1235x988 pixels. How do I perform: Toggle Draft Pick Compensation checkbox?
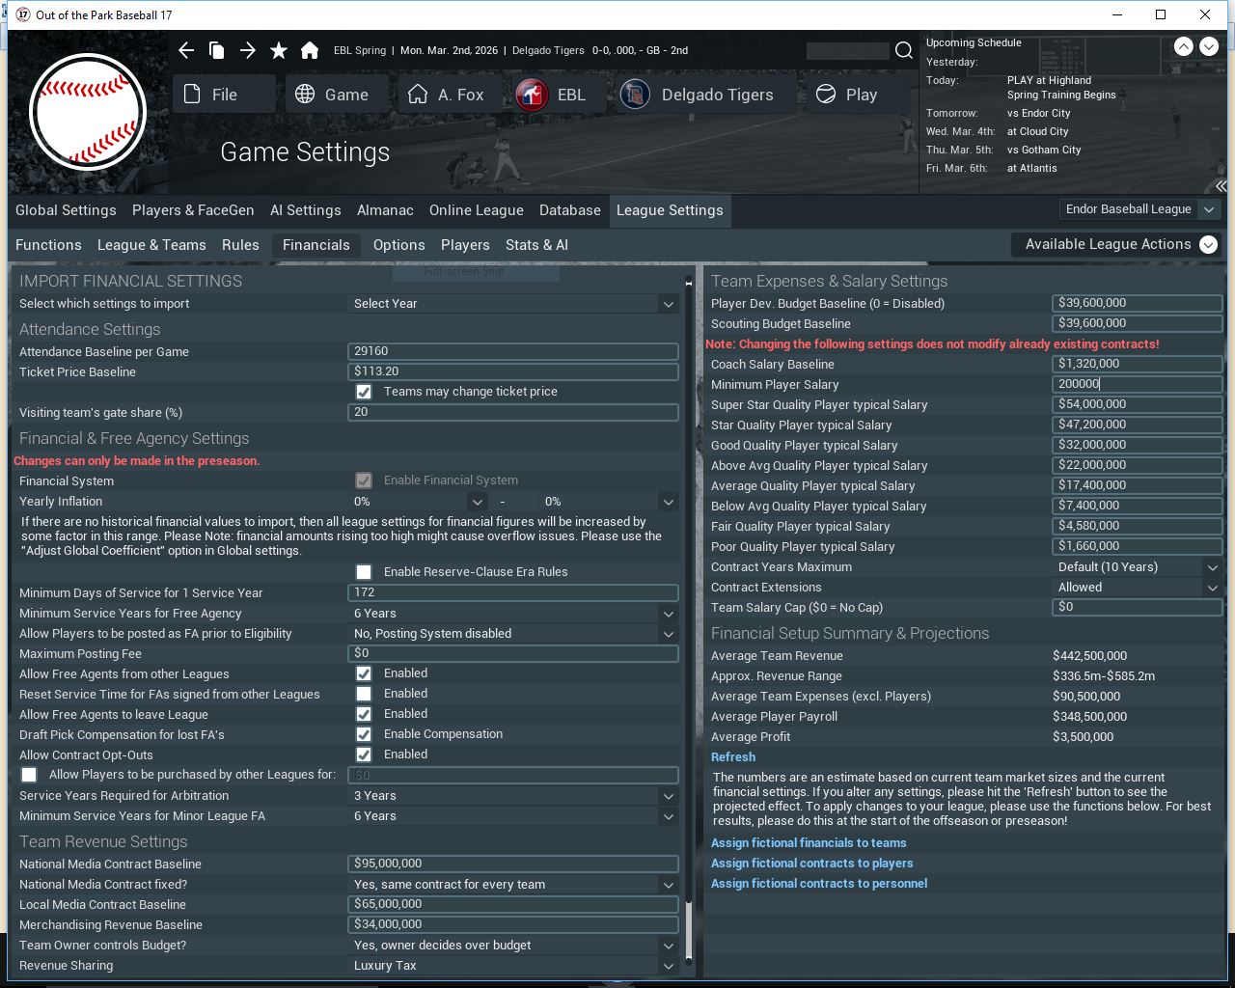364,734
